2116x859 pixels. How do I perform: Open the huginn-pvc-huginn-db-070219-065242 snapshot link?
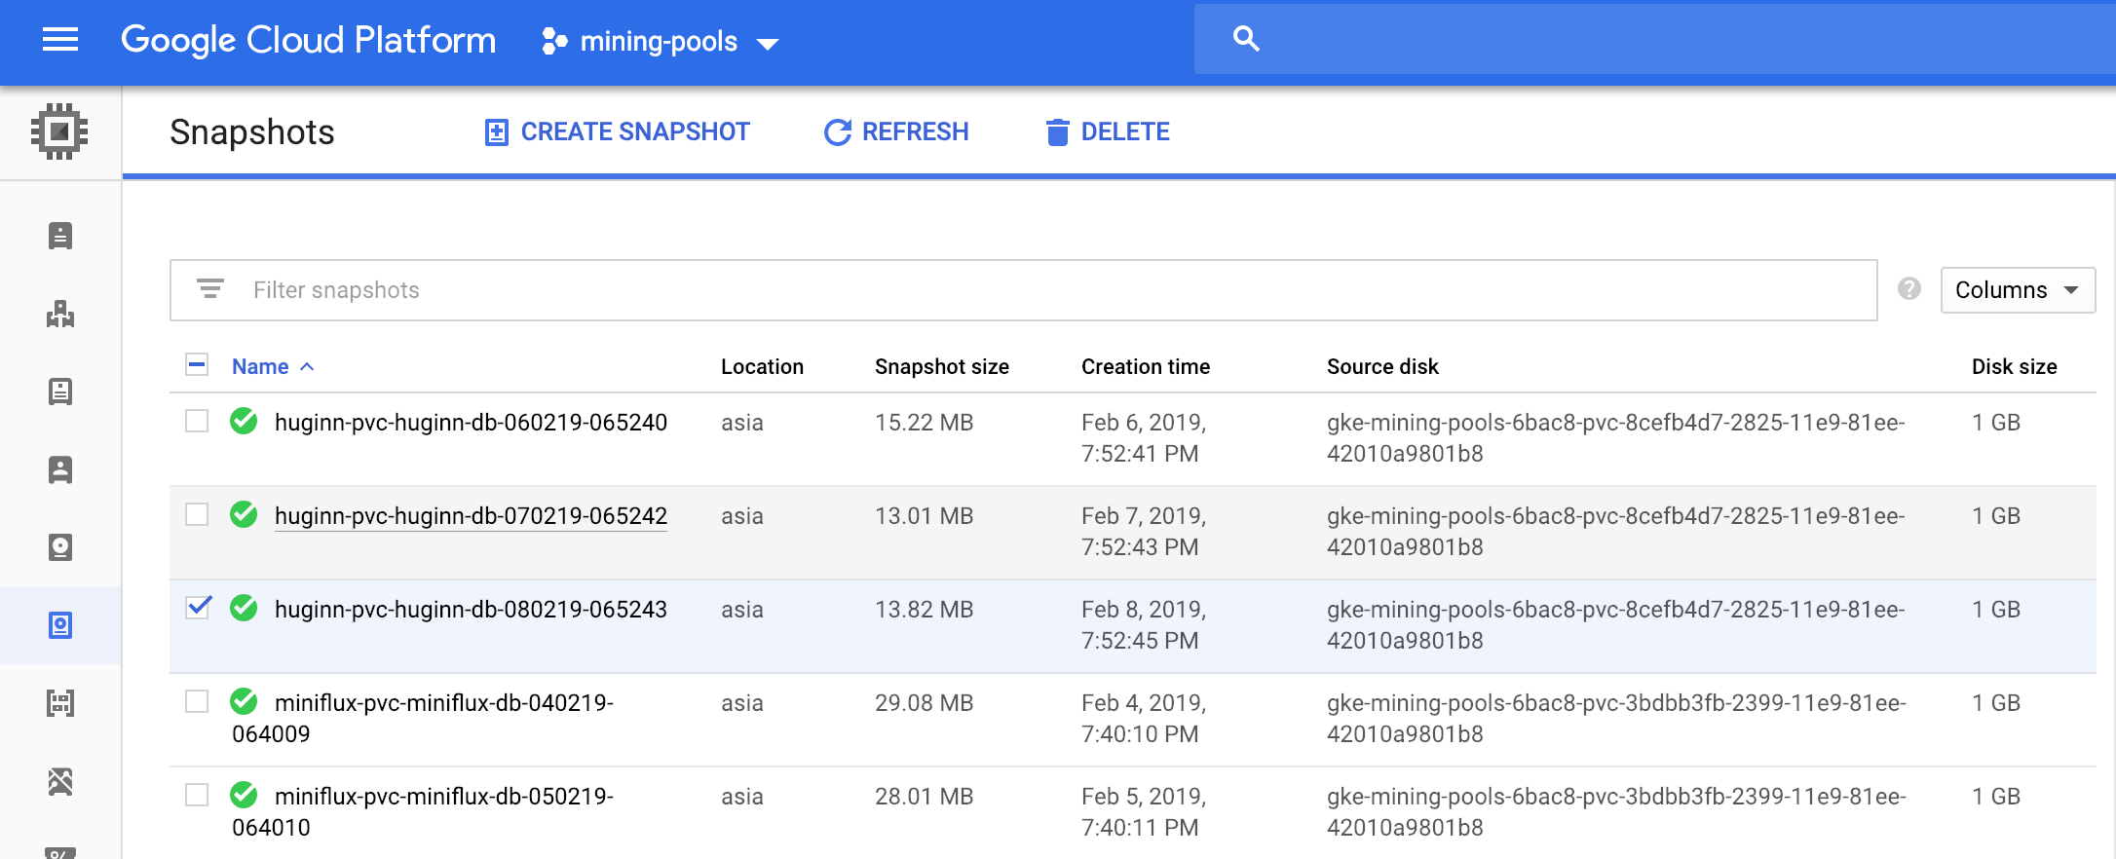coord(471,516)
